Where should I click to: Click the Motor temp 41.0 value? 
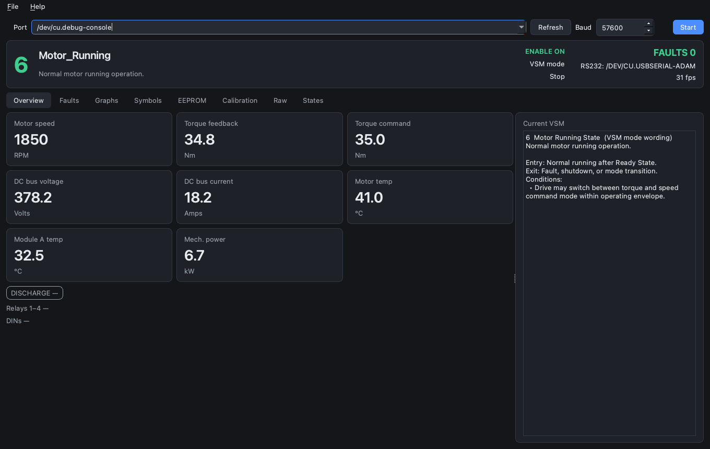[369, 197]
